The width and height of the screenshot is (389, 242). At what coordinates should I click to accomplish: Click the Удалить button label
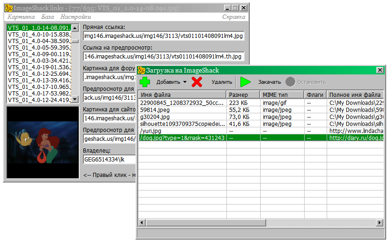pyautogui.click(x=222, y=82)
